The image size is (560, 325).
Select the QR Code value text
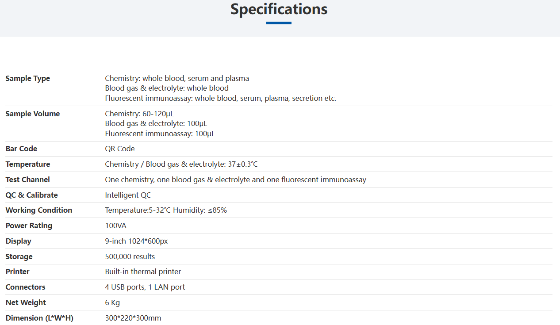[120, 149]
